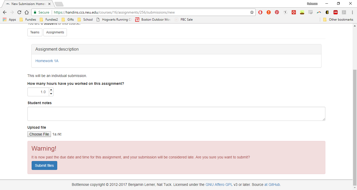The height and width of the screenshot is (190, 357).
Task: Open the Chrome three-dot menu
Action: 352,12
